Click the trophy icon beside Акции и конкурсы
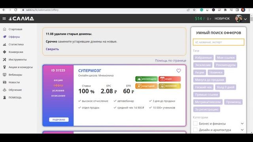 pyautogui.click(x=4, y=67)
